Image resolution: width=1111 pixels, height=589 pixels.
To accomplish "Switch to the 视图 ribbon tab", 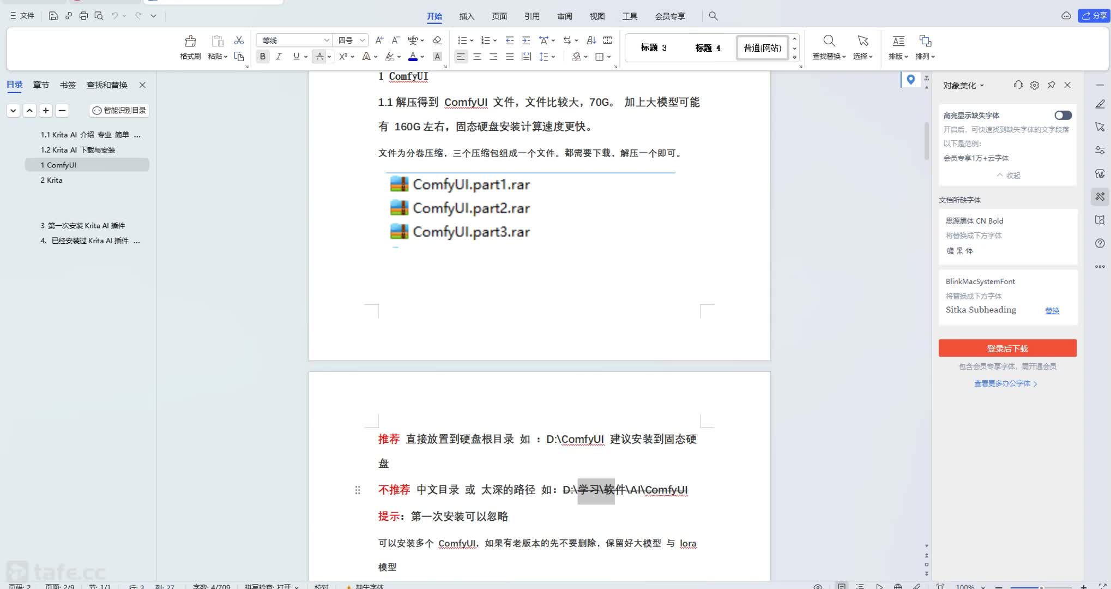I will [x=597, y=16].
